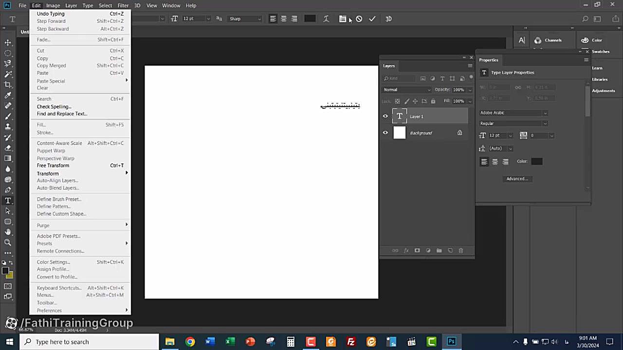Click Create Warped Text icon in options bar
The height and width of the screenshot is (350, 623).
click(x=326, y=19)
